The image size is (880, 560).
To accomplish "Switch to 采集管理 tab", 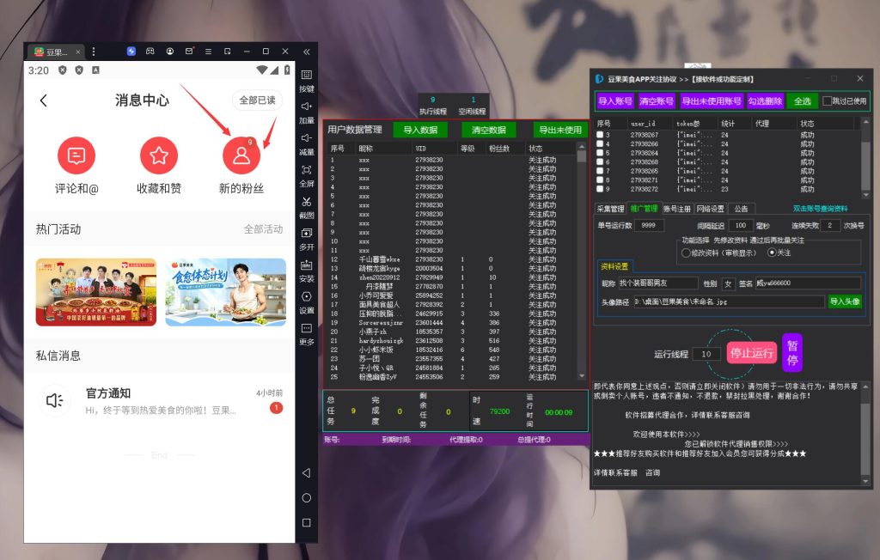I will (610, 209).
